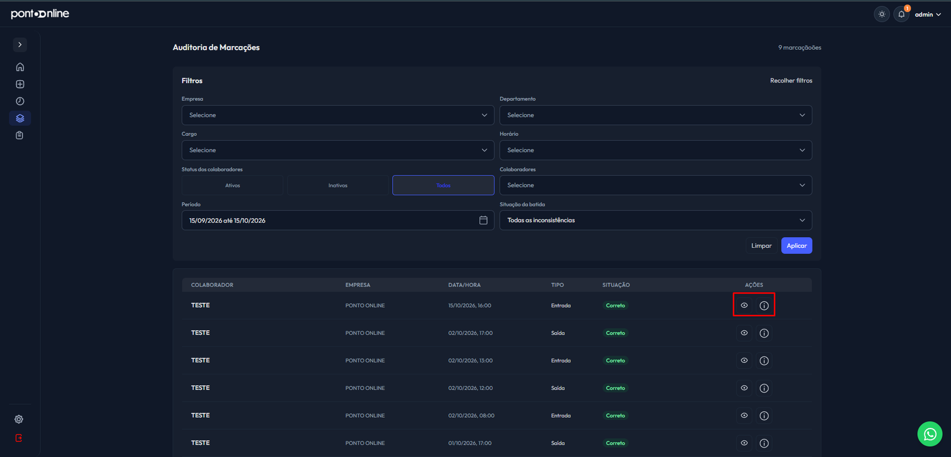Image resolution: width=951 pixels, height=457 pixels.
Task: Click the red logout icon
Action: (x=19, y=438)
